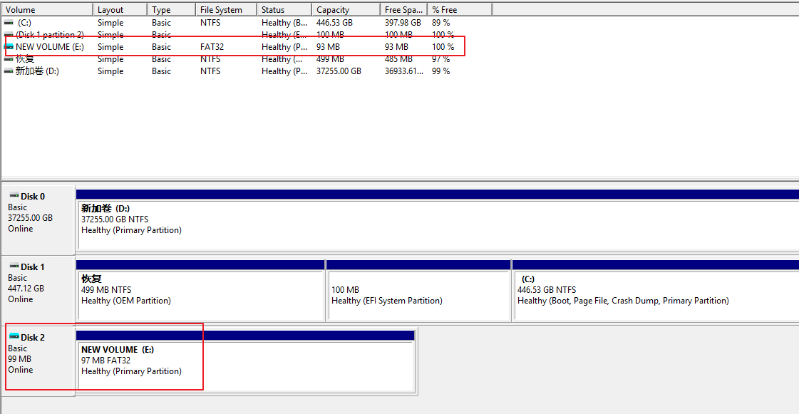
Task: Click the 397.98 GB free space cell
Action: (x=403, y=23)
